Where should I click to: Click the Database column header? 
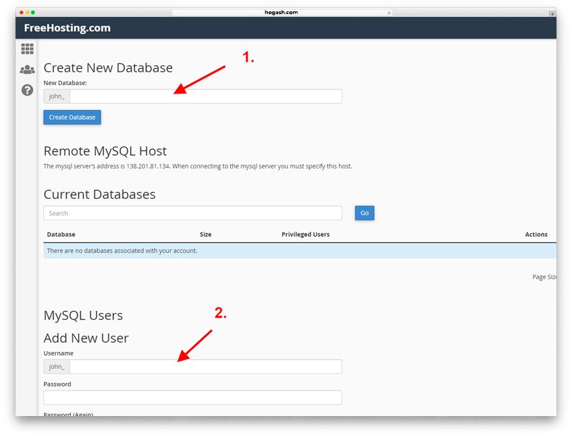point(61,234)
